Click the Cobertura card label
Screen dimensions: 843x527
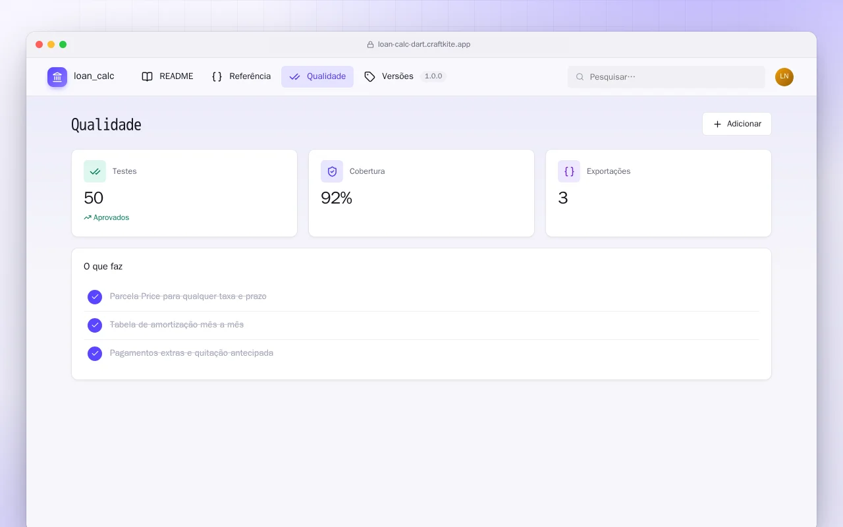367,171
